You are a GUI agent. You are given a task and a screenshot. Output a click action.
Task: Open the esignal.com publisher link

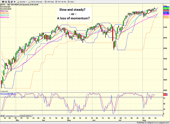pos(161,122)
